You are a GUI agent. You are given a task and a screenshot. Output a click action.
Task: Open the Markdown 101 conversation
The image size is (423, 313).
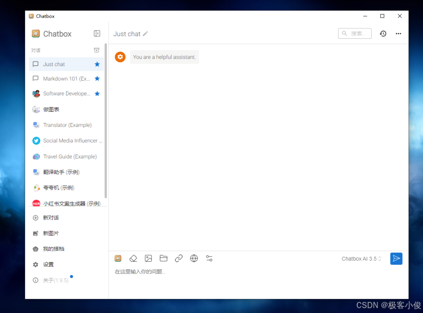coord(66,79)
